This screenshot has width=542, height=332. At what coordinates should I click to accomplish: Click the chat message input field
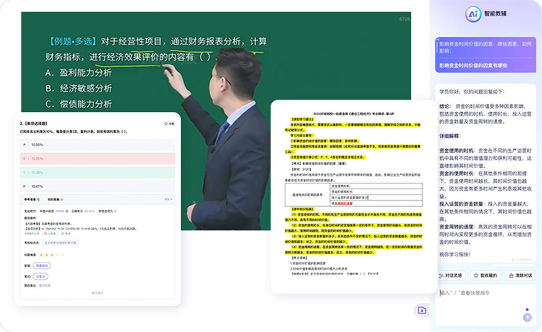click(x=481, y=293)
